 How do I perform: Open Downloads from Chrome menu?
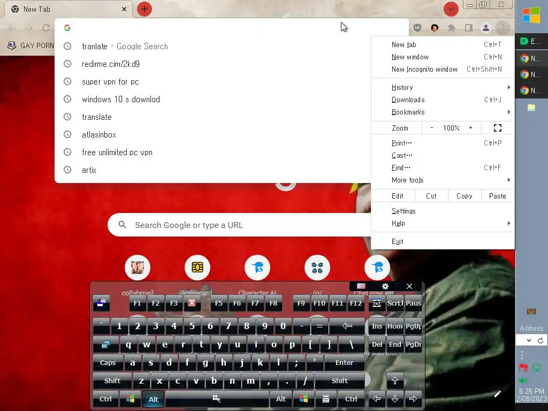[x=443, y=100]
